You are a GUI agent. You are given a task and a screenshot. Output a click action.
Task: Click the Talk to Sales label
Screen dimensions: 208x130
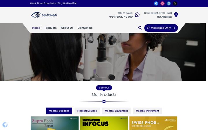125,13
